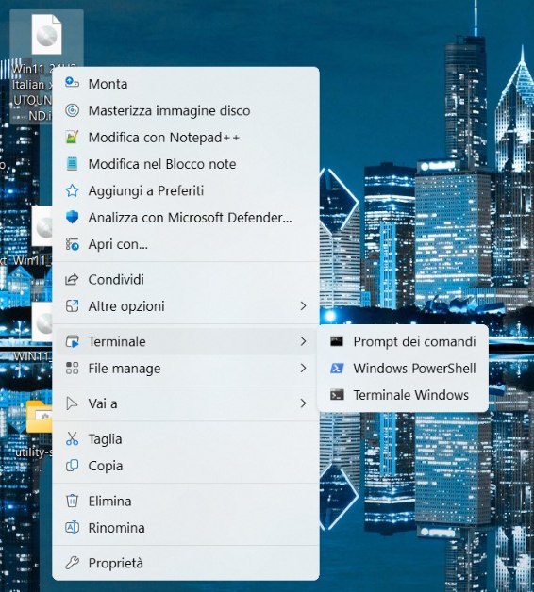Click the Blocco note notepad icon
Screen dimensions: 534x592
pyautogui.click(x=72, y=164)
